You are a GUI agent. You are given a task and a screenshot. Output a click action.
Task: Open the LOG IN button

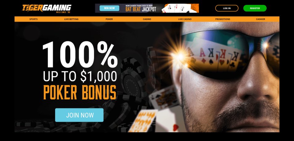tap(227, 8)
